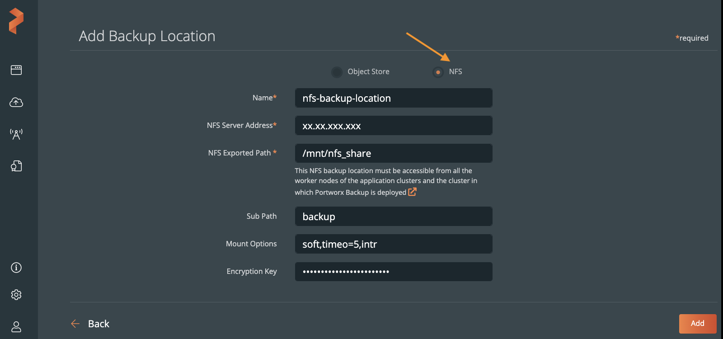Screen dimensions: 723x339
Task: Open external link icon after 'deployed' text
Action: point(412,192)
